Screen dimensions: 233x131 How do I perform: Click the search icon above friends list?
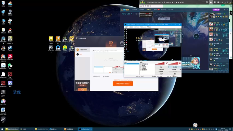click(x=227, y=20)
